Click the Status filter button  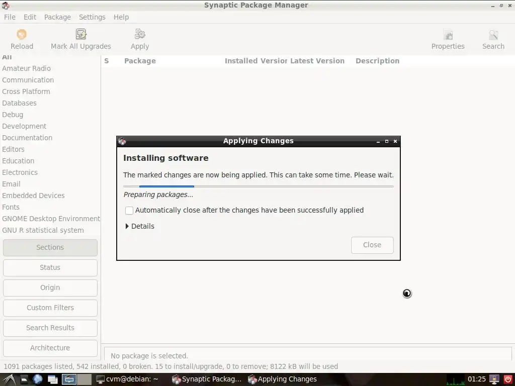(50, 267)
